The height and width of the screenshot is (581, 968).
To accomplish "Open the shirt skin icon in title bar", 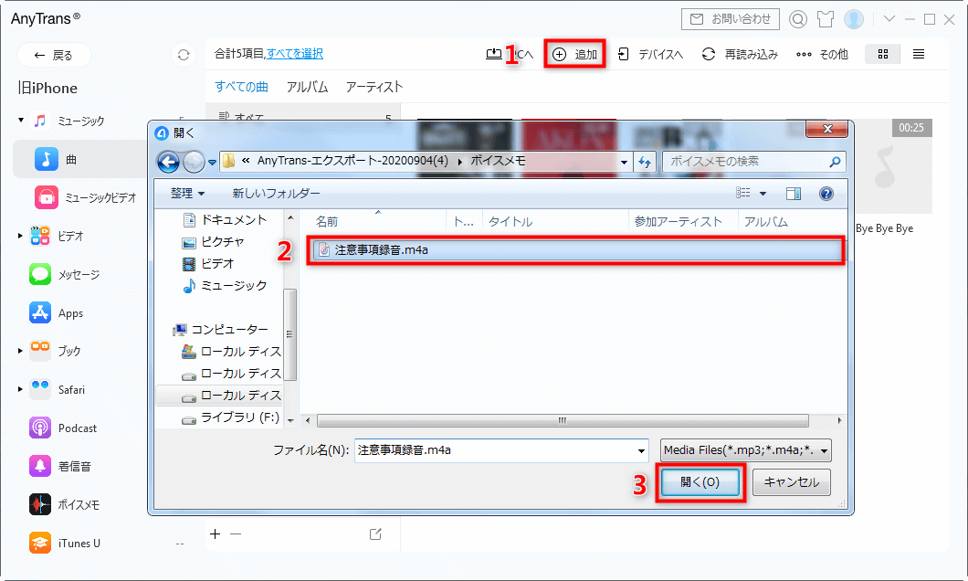I will 826,20.
